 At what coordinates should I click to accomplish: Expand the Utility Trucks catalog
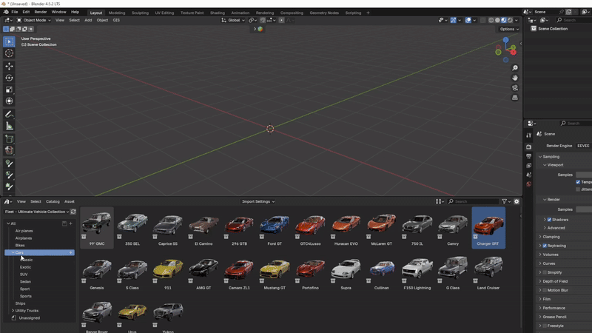(13, 311)
